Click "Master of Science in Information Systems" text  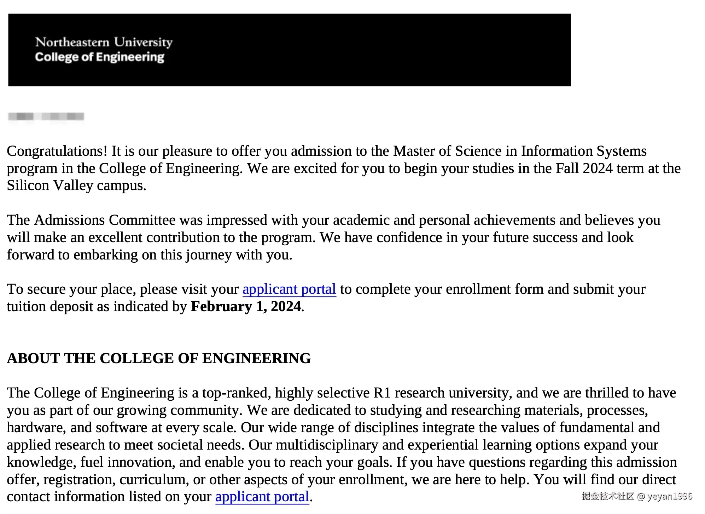tap(520, 151)
